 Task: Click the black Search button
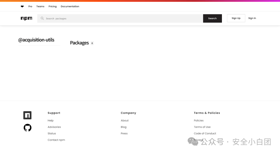[x=213, y=18]
